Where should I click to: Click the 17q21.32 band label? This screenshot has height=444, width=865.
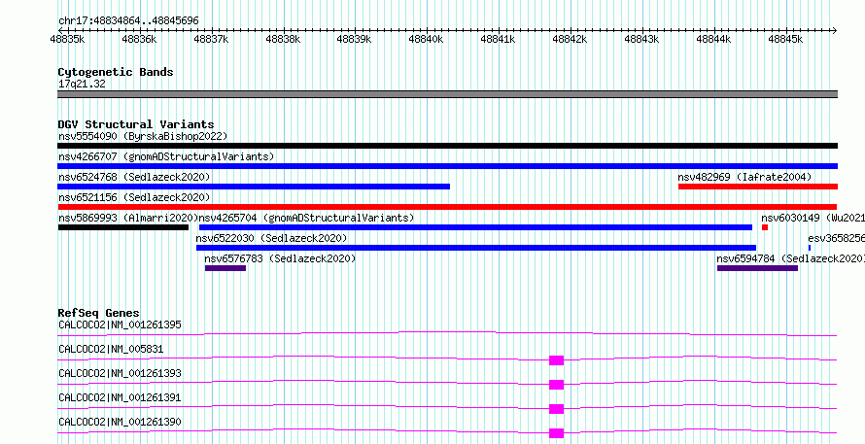click(x=82, y=84)
